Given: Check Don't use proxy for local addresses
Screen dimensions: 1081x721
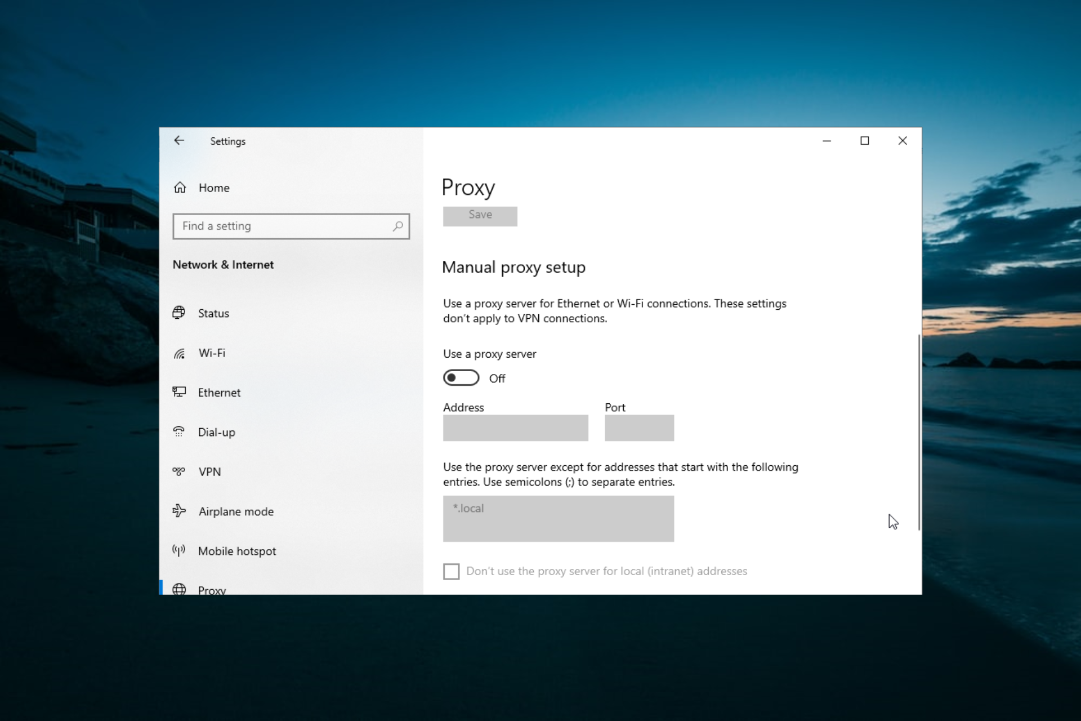Looking at the screenshot, I should [451, 571].
